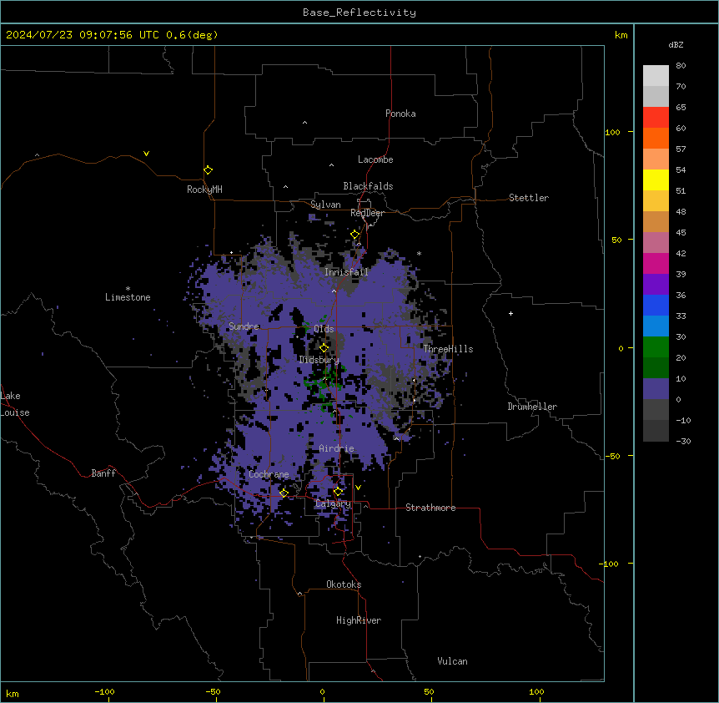Click the legend value -30

tap(683, 441)
